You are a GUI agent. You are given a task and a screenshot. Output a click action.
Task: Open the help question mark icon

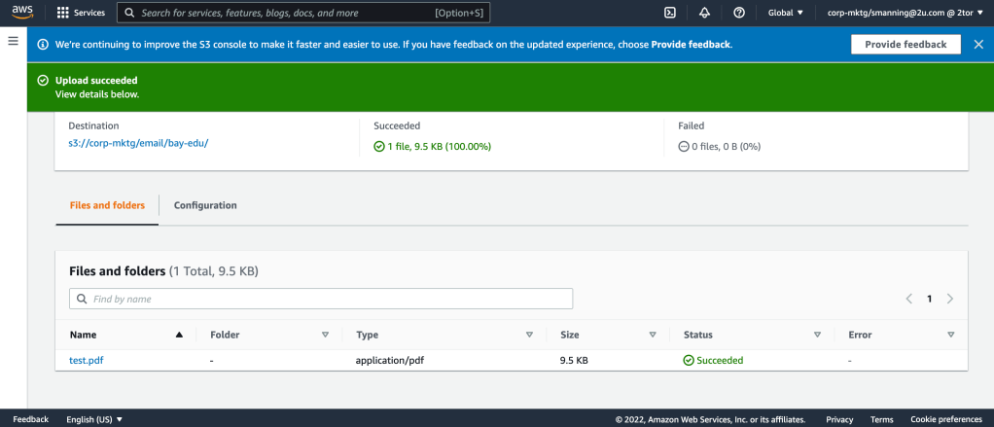tap(739, 13)
